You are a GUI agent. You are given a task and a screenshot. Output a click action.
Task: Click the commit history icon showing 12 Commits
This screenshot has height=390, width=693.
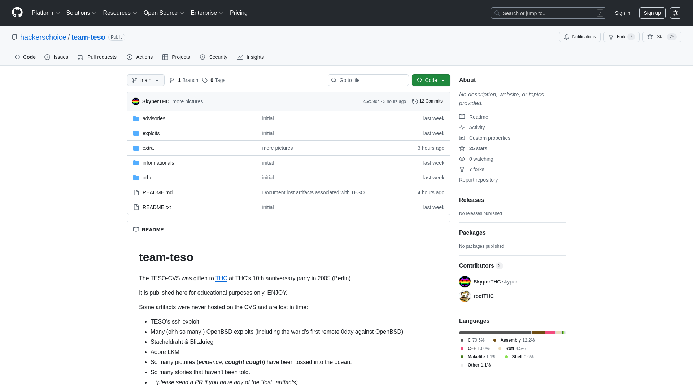tap(414, 101)
